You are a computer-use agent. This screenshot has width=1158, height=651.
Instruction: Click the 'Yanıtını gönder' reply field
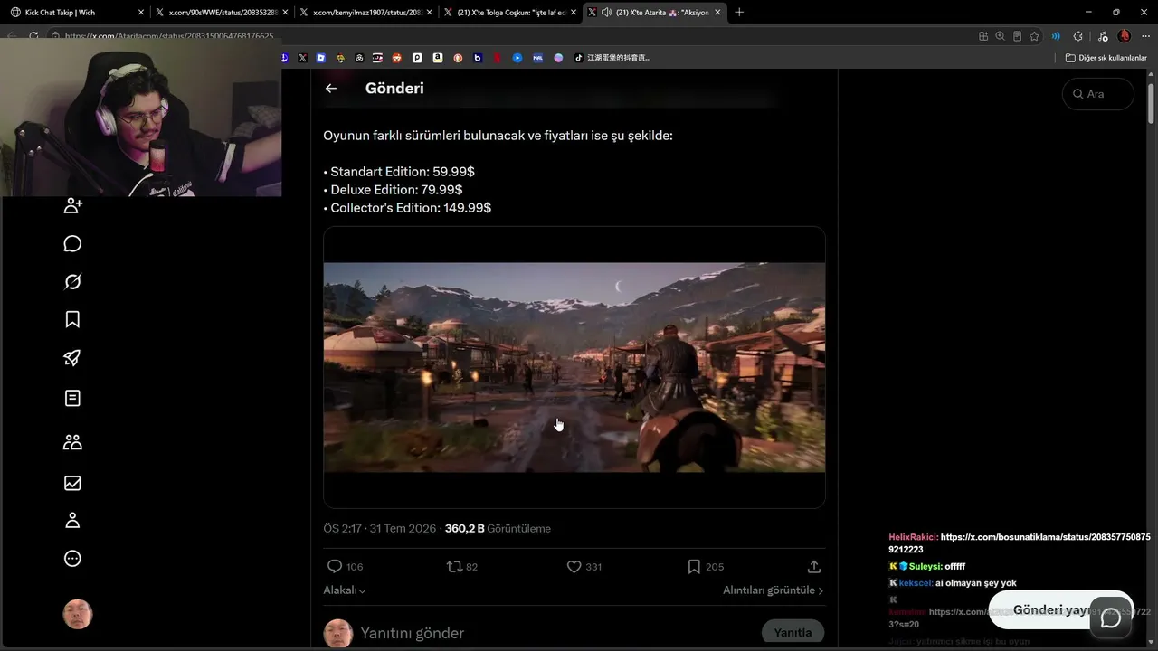(x=413, y=633)
